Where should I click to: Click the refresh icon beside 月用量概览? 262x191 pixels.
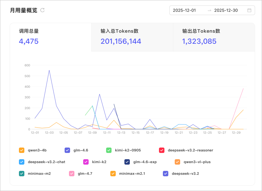(x=43, y=10)
